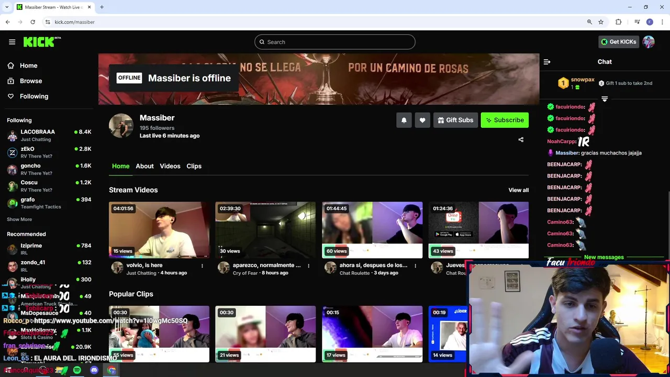Play the popular clip with 55 views
This screenshot has height=377, width=670.
(x=159, y=334)
